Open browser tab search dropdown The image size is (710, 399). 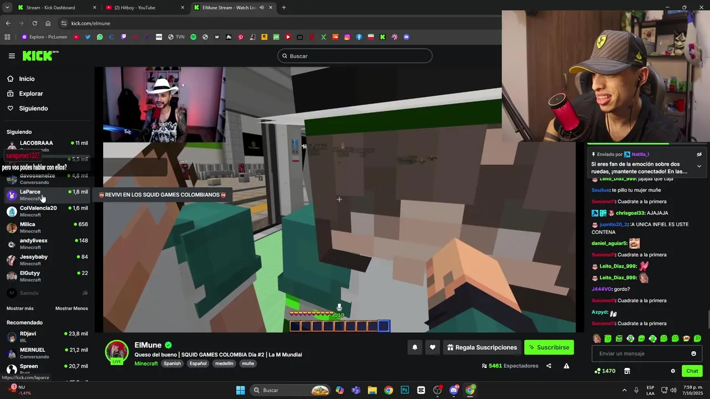7,7
